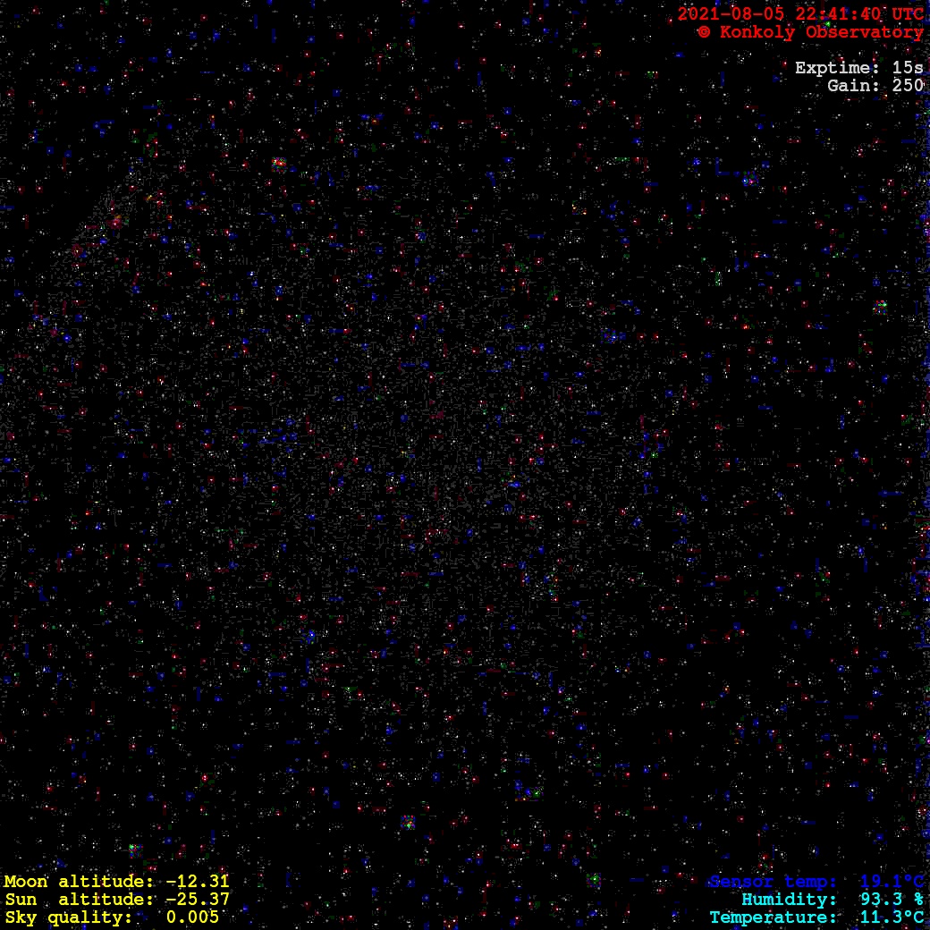This screenshot has height=930, width=930.
Task: Select the Sun altitude label
Action: tap(79, 900)
